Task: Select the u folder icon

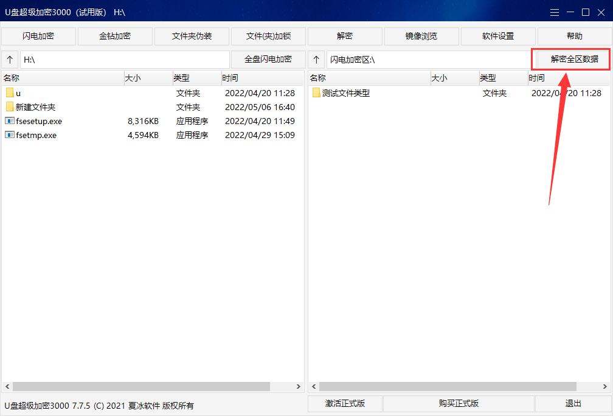Action: coord(10,93)
